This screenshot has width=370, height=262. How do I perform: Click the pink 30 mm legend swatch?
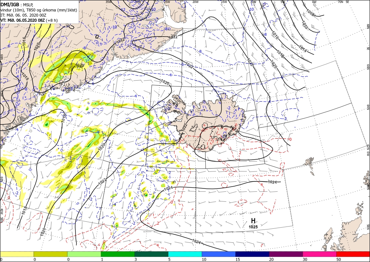[x=320, y=254]
